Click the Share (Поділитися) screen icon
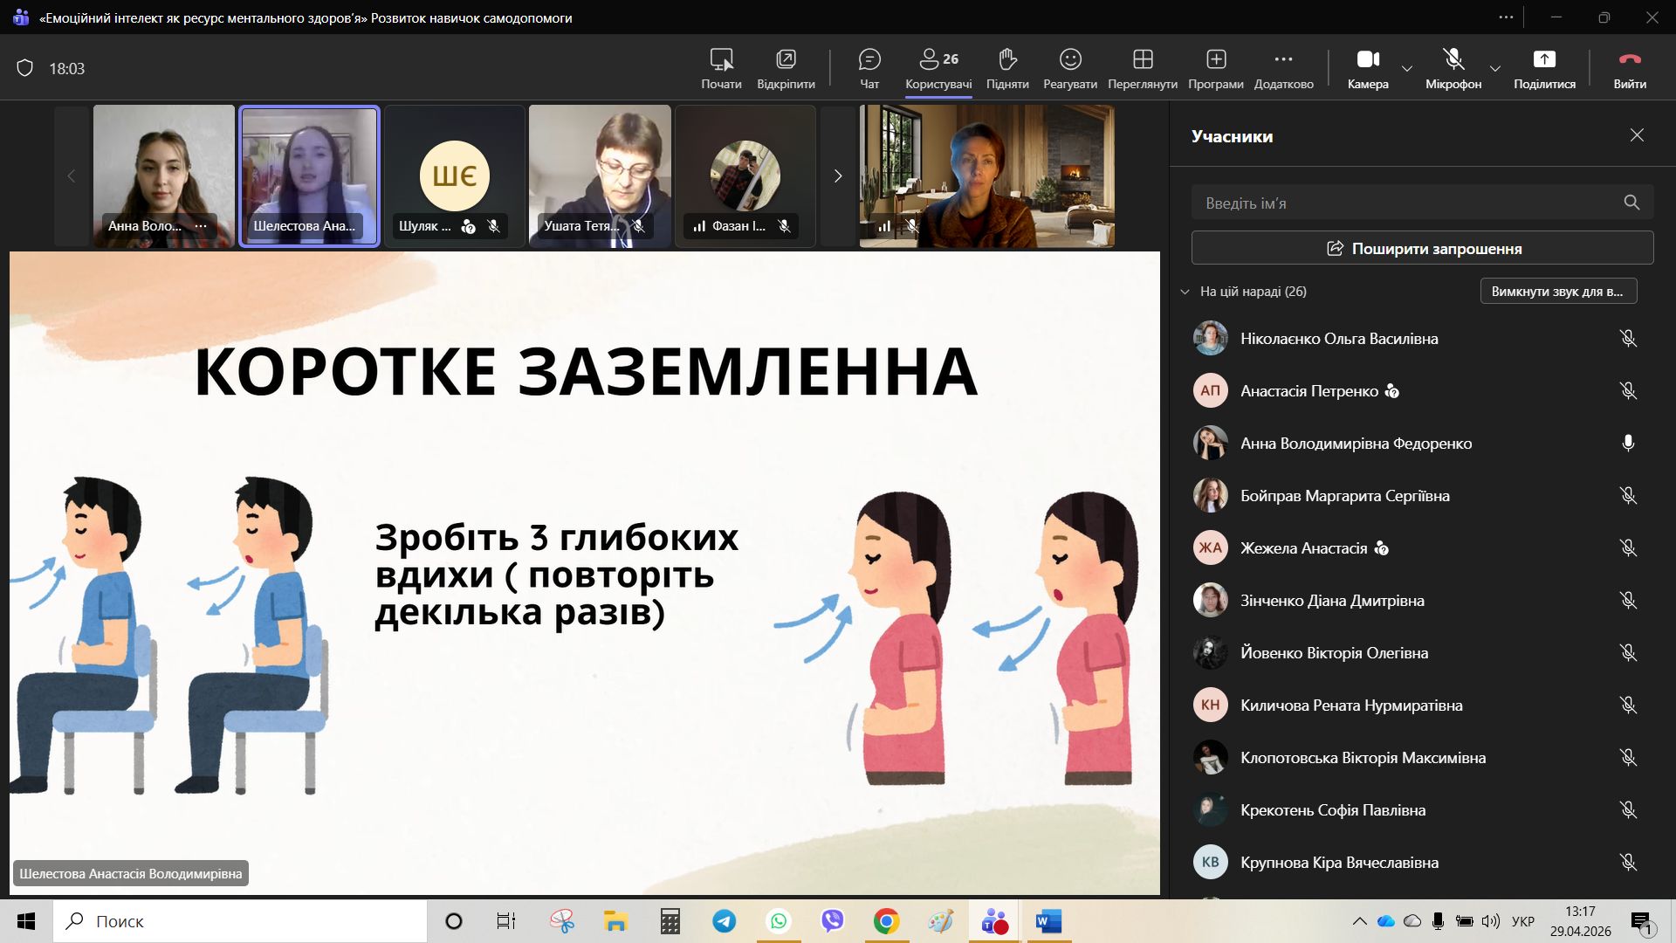1676x943 pixels. tap(1544, 60)
